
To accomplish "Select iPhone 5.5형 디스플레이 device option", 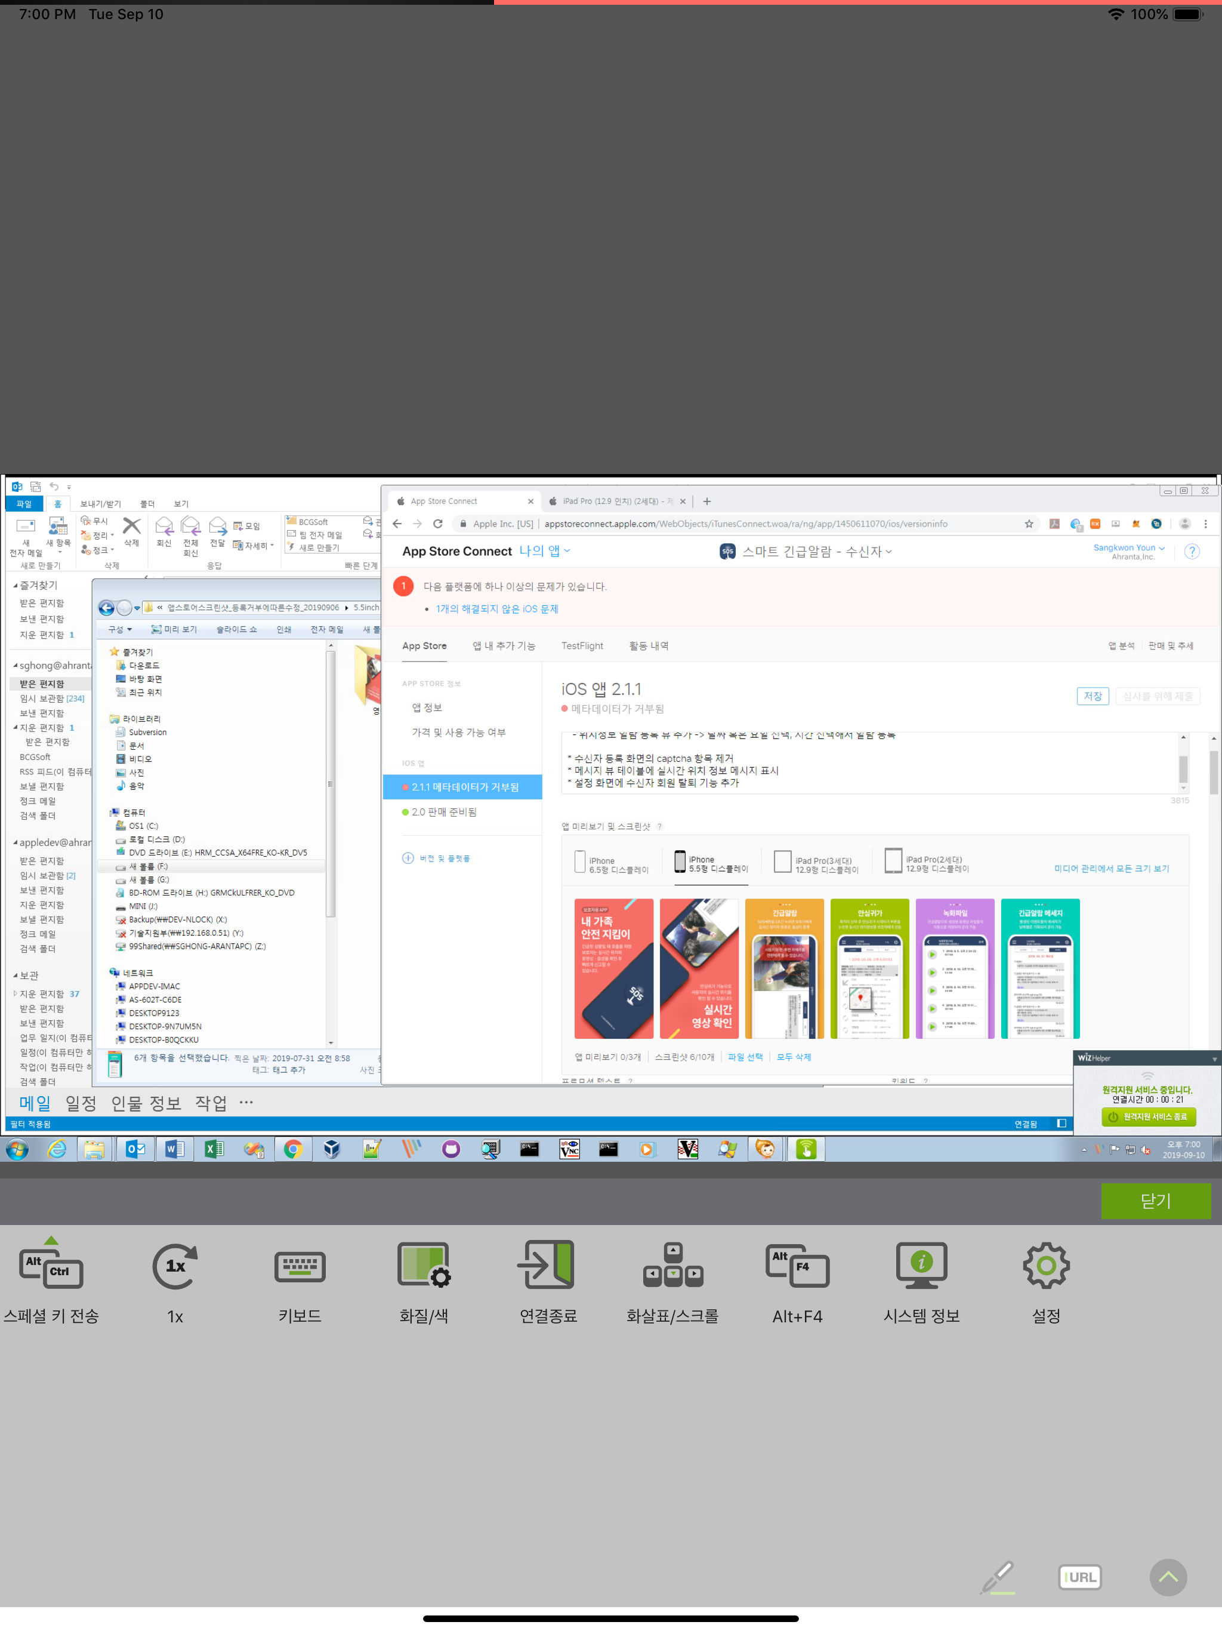I will [x=711, y=863].
